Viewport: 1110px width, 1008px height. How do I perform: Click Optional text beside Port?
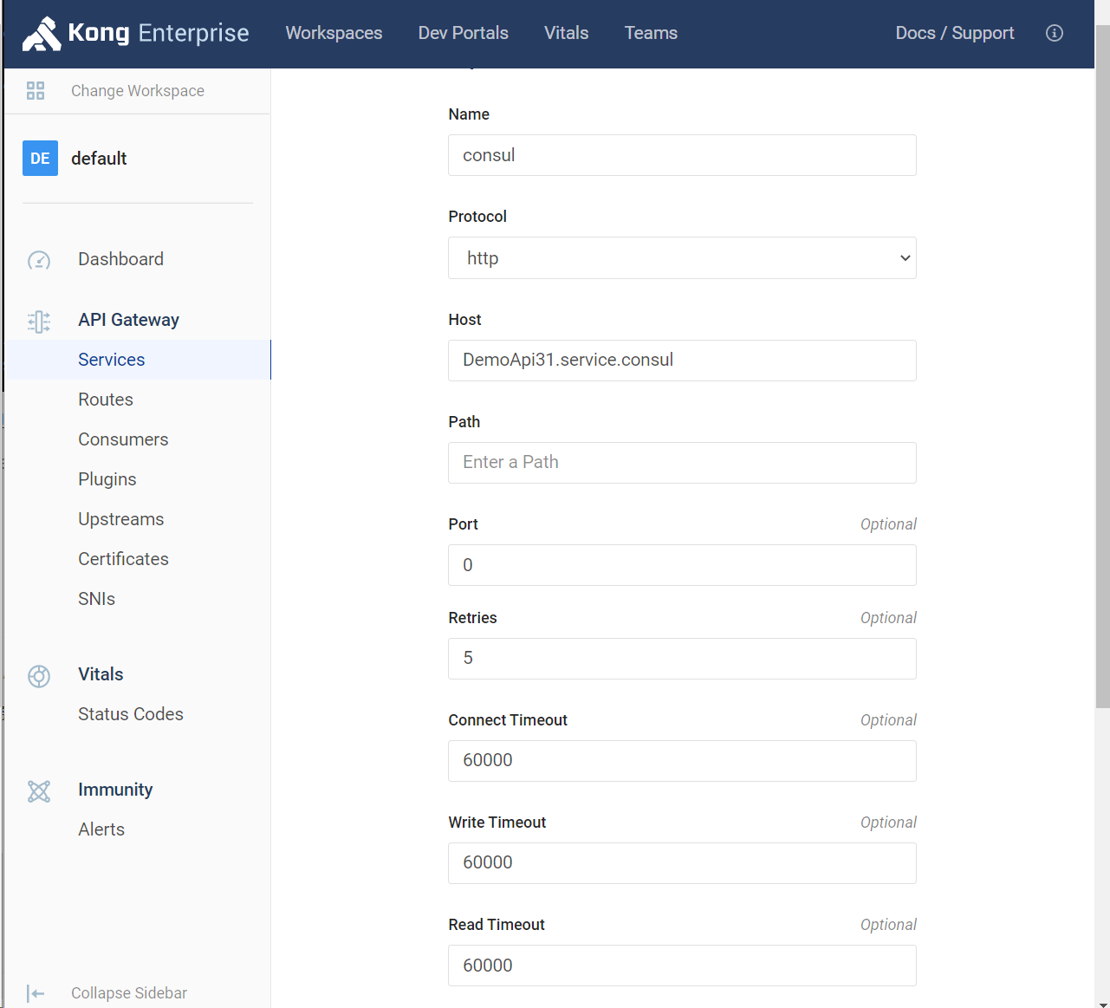[888, 524]
